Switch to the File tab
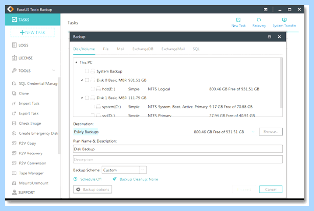This screenshot has height=211, width=314. point(106,49)
